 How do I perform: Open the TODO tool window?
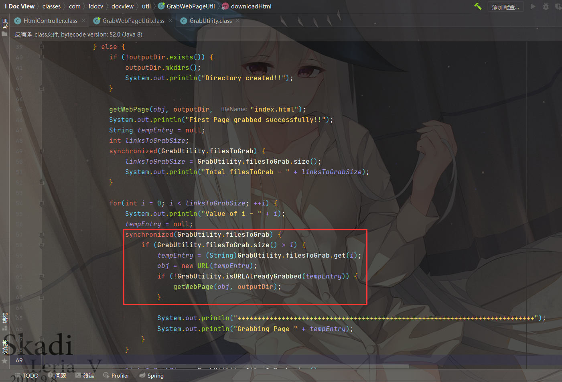[x=27, y=376]
